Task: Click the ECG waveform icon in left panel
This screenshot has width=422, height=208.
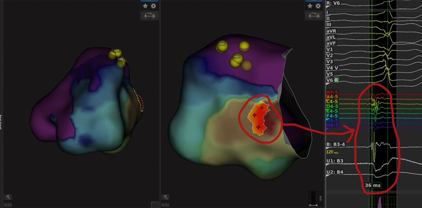Action: (x=149, y=16)
